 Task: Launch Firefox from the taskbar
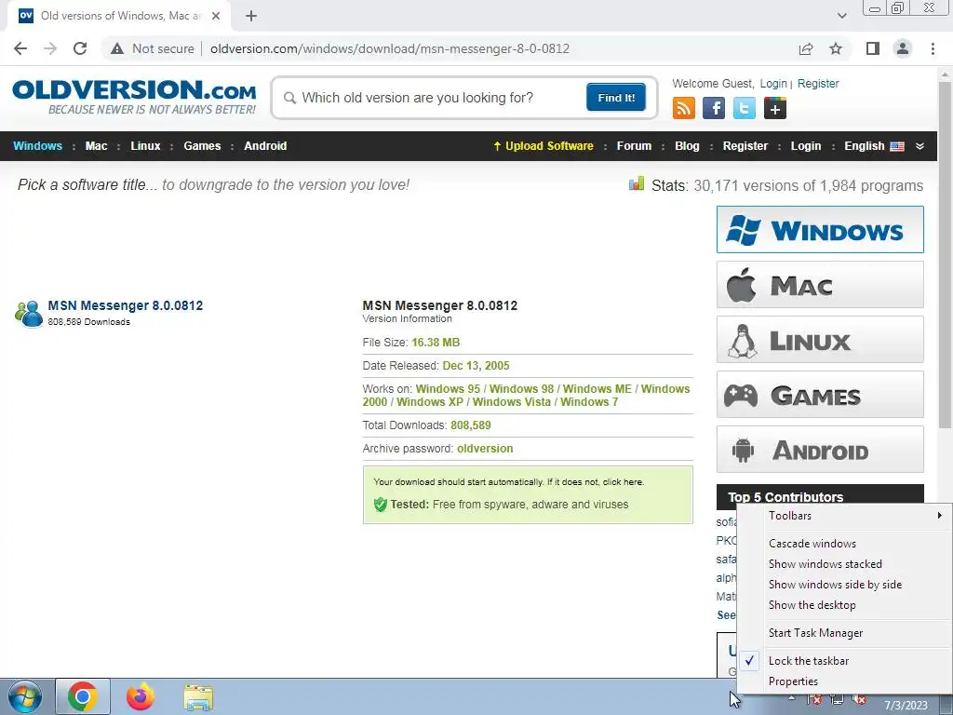(141, 696)
